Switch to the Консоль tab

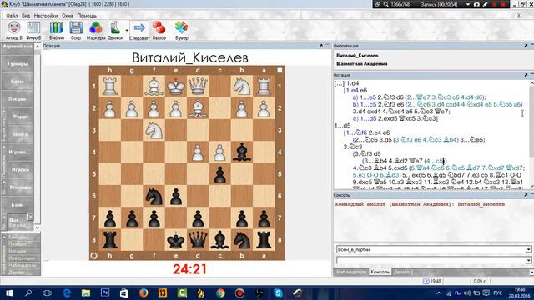click(380, 272)
